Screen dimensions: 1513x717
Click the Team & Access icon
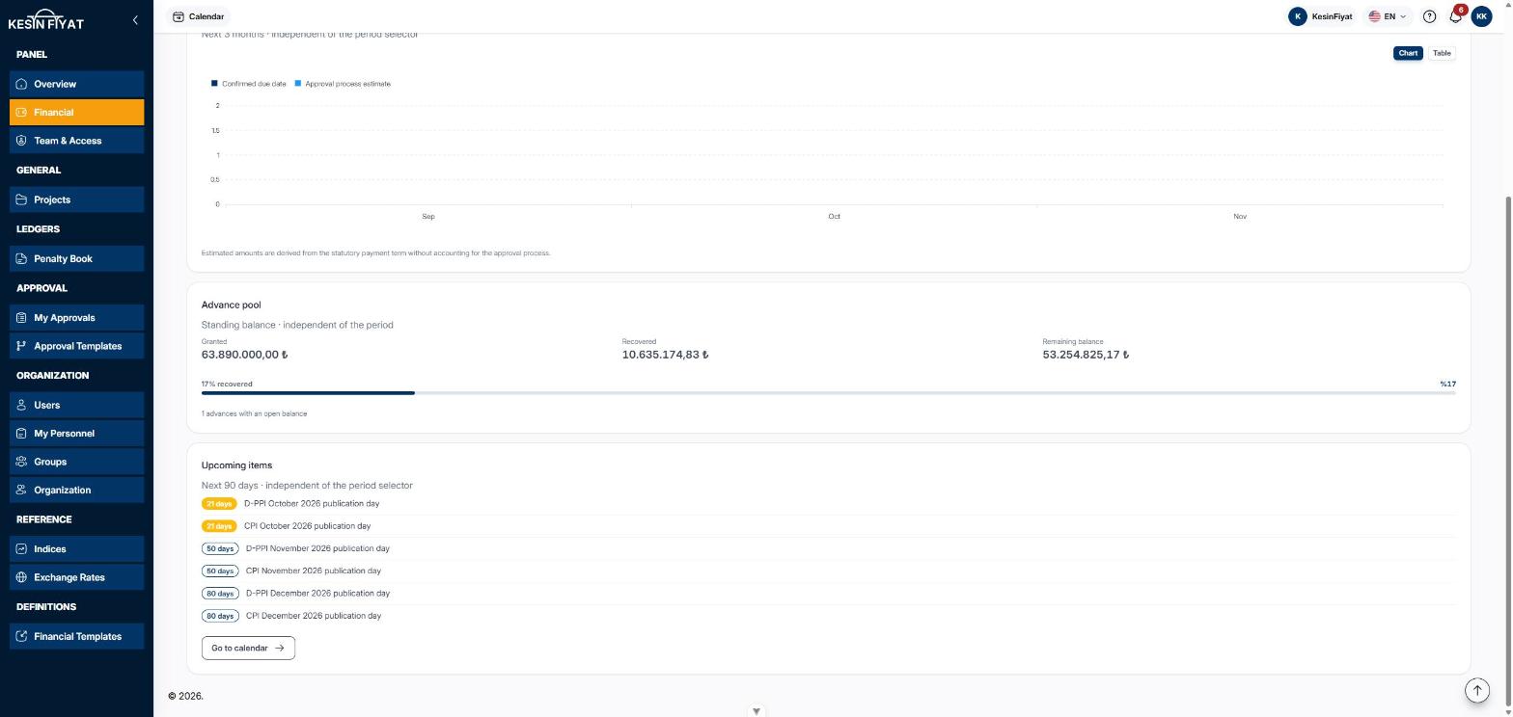[21, 141]
